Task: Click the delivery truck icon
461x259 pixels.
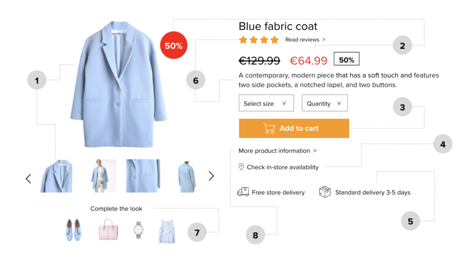Action: point(243,192)
